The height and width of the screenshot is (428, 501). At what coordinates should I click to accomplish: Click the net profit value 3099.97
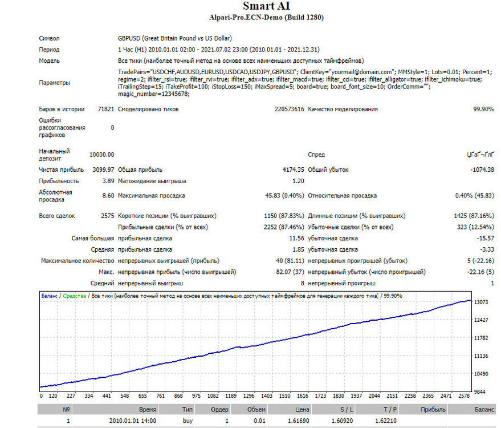coord(103,170)
